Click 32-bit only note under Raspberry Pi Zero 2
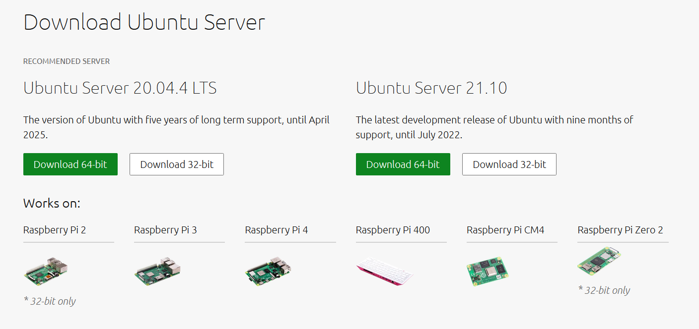 tap(604, 290)
